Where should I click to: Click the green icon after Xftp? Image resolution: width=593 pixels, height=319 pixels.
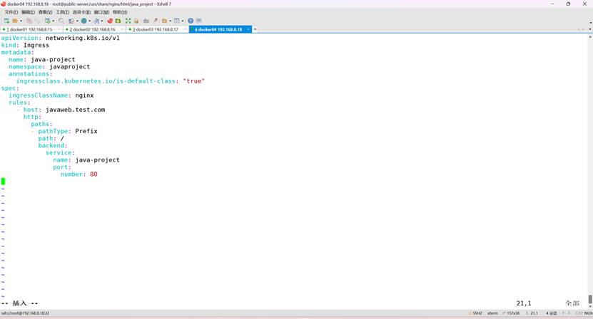tap(118, 21)
